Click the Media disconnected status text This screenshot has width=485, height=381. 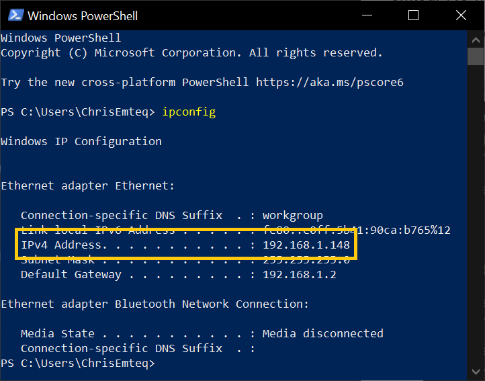point(323,334)
